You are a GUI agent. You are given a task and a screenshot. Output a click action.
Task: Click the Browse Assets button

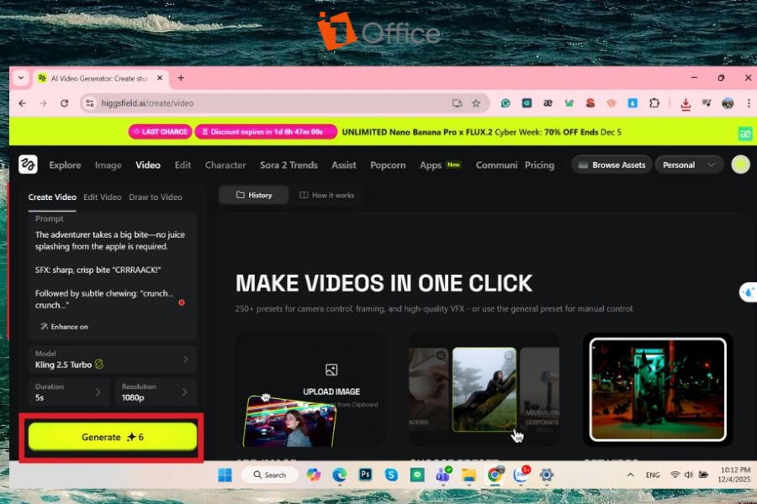pyautogui.click(x=611, y=165)
